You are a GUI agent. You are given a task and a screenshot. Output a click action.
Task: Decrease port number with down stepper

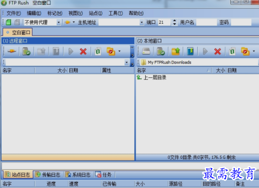coord(174,24)
